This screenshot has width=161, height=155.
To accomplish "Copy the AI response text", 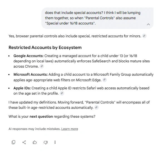I will point(13,142).
